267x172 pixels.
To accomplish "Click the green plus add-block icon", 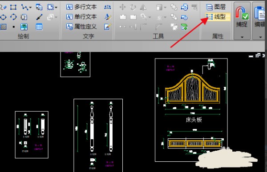I will tap(184, 27).
